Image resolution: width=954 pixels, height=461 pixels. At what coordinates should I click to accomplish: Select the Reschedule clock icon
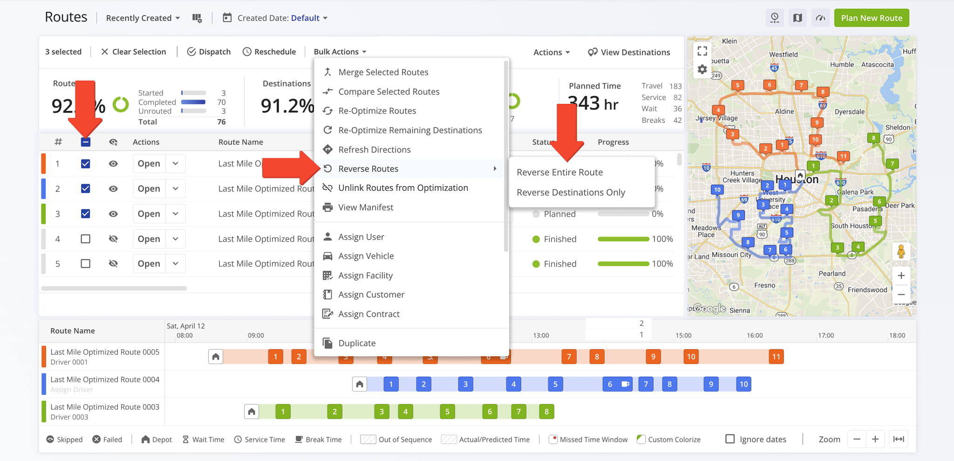coord(246,52)
